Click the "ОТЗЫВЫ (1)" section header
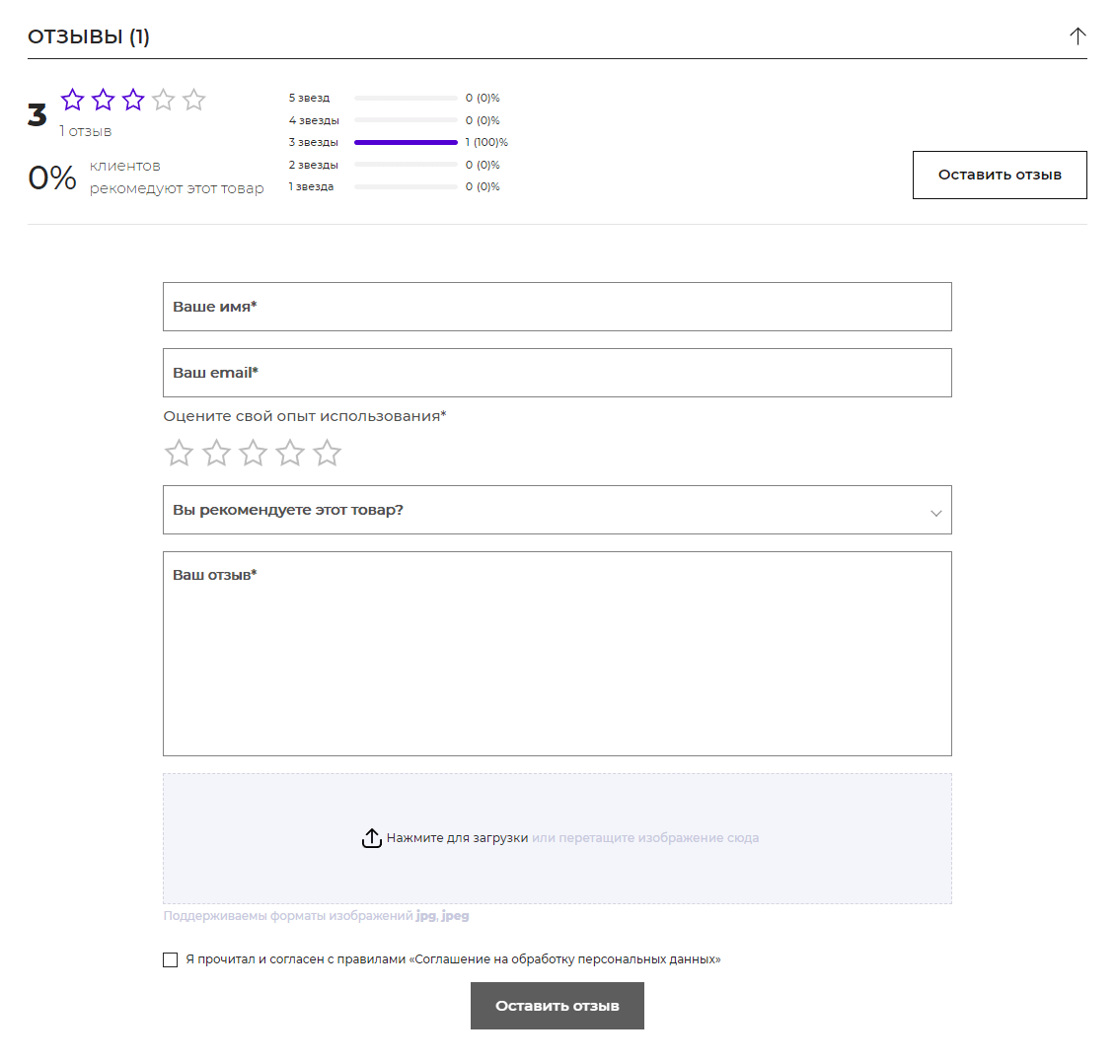 click(x=89, y=36)
